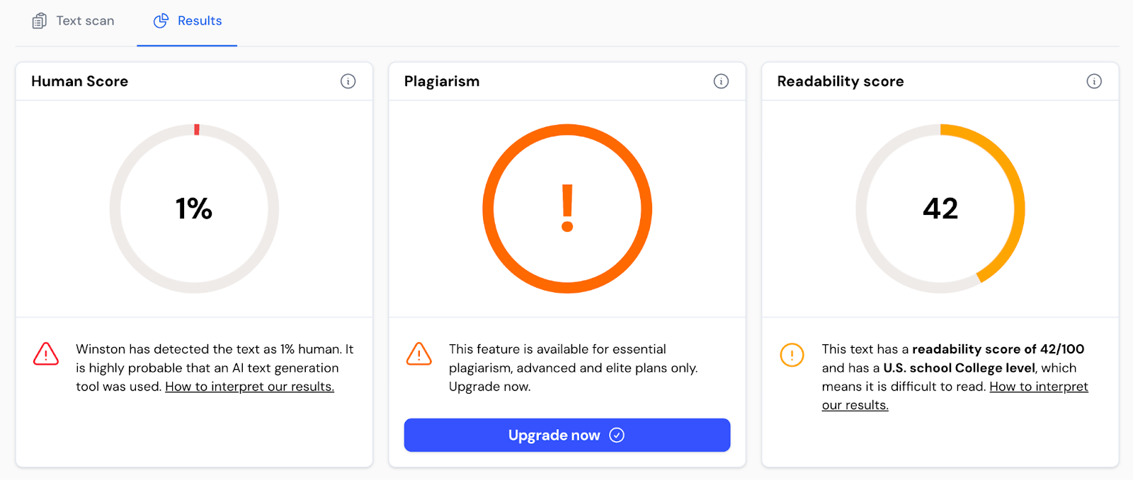Viewport: 1133px width, 480px height.
Task: Click Upgrade now to unlock plagiarism
Action: tap(566, 435)
